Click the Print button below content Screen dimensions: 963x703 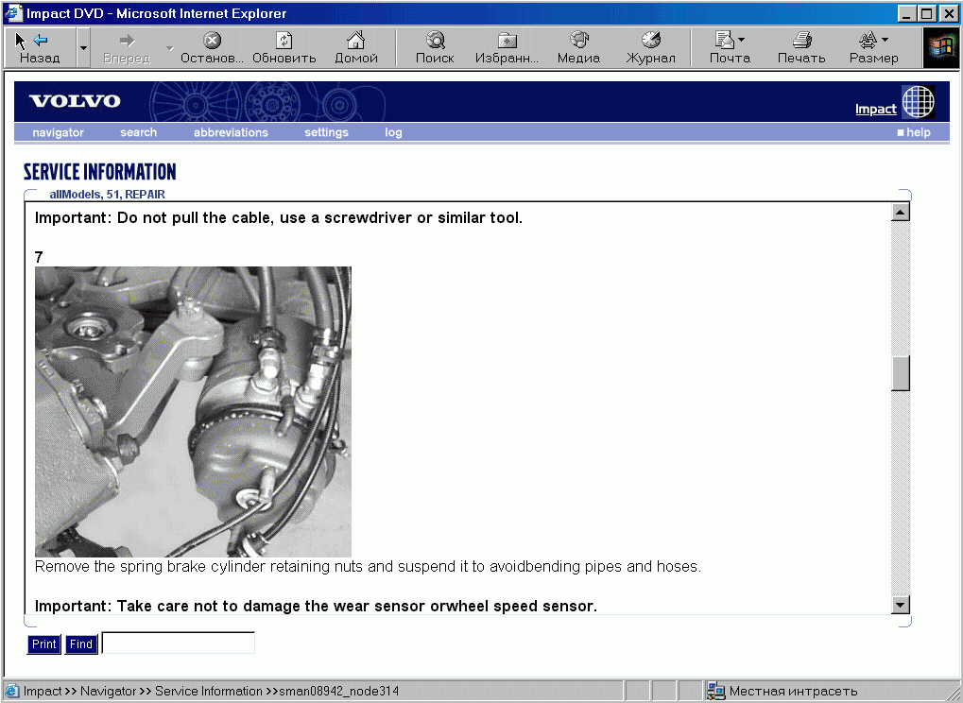pyautogui.click(x=43, y=644)
